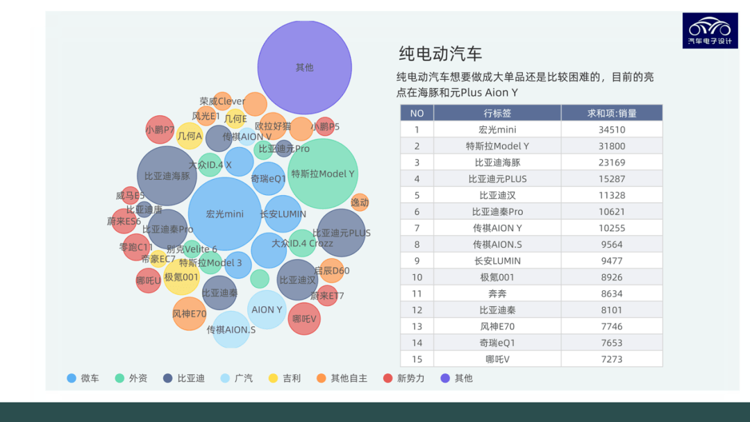Click the yellow 几何A bubble
The width and height of the screenshot is (750, 422).
click(190, 136)
